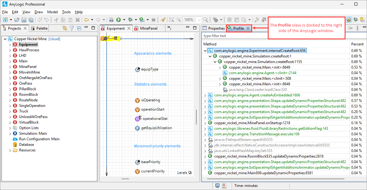Viewport: 367px width, 190px height.
Task: Expand the Option Lists tree node
Action: tap(10, 128)
